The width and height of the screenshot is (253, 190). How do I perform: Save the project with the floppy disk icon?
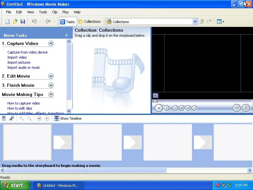23,22
